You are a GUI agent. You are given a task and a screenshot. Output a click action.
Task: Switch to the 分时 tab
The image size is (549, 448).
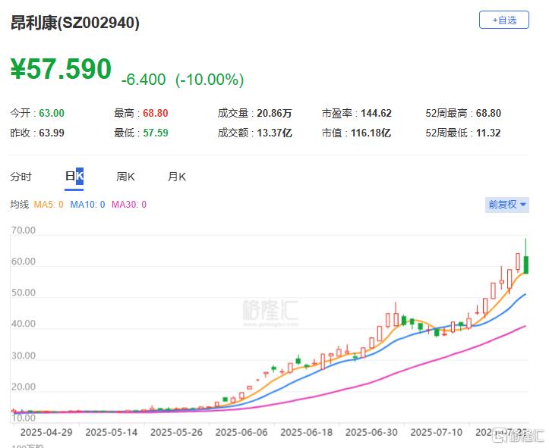pyautogui.click(x=21, y=177)
